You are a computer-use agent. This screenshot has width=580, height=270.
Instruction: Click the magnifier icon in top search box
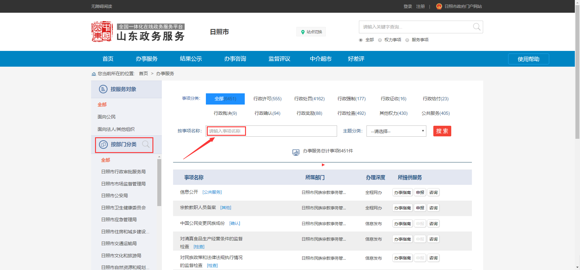[476, 27]
